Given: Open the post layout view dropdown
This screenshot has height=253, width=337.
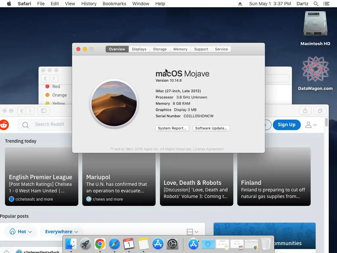Looking at the screenshot, I should point(192,232).
